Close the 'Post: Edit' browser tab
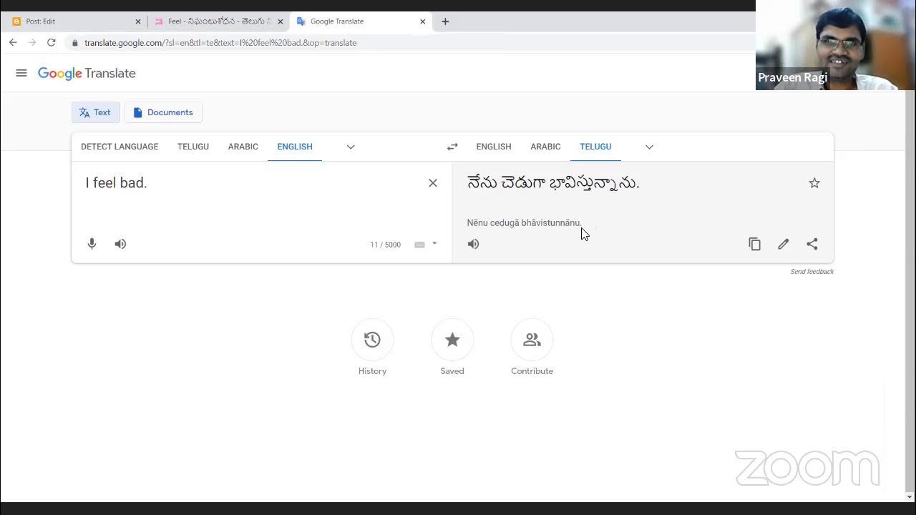Viewport: 916px width, 515px height. (138, 21)
